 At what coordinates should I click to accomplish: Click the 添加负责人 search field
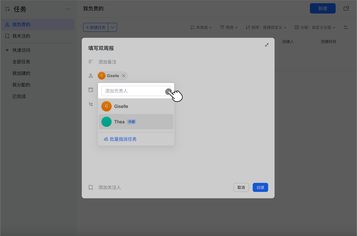(x=133, y=91)
